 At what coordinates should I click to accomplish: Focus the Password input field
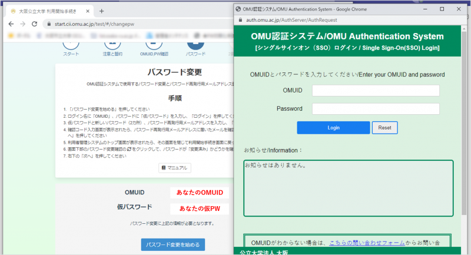click(x=376, y=109)
